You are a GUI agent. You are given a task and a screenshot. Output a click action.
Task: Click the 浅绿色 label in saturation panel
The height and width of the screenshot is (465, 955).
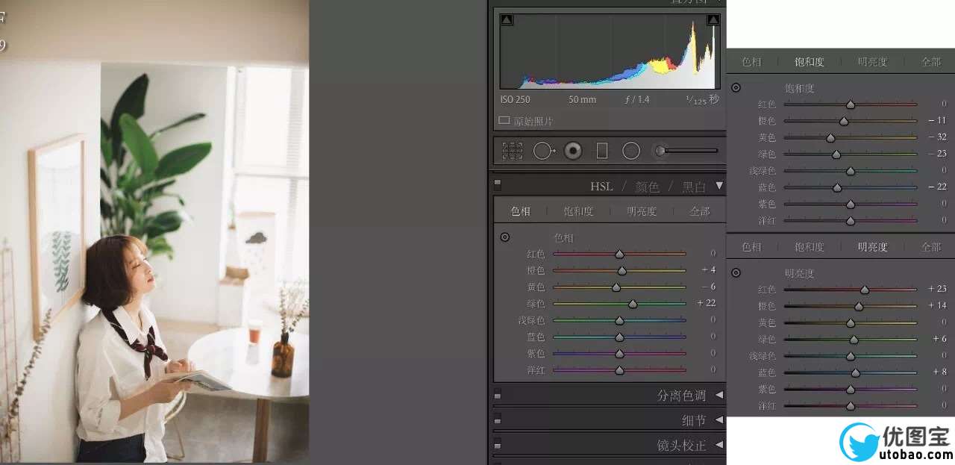(762, 171)
